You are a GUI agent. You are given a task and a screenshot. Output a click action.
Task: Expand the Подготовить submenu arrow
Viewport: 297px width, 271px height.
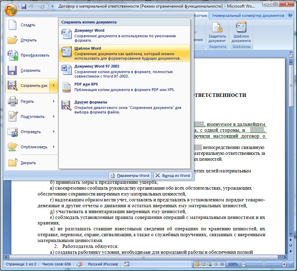[x=54, y=117]
